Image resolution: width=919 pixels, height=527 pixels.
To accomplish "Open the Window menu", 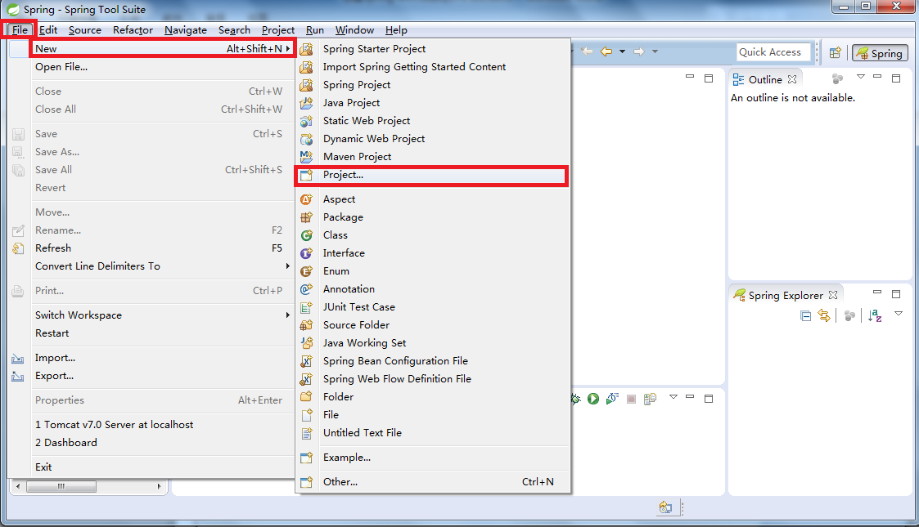I will point(354,30).
